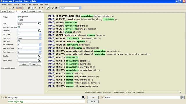186x104 pixels.
Task: Switch to the Book tab
Action: 11,12
